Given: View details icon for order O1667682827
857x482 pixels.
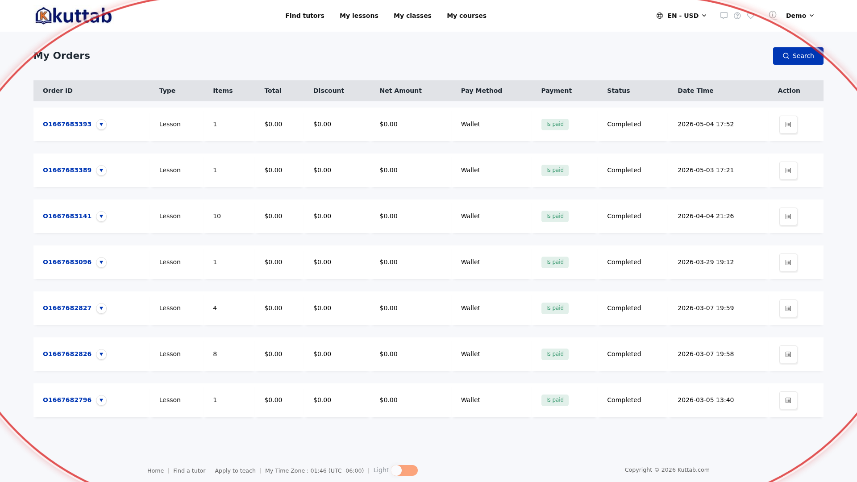Looking at the screenshot, I should tap(788, 308).
